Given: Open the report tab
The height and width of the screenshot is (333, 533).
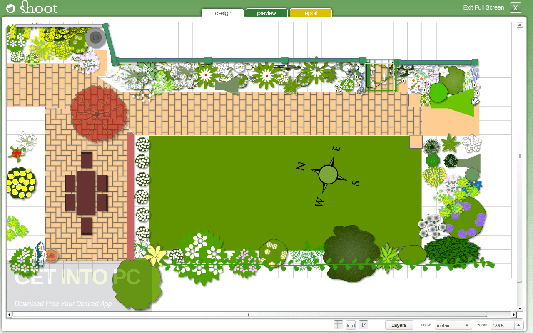Looking at the screenshot, I should coord(311,13).
